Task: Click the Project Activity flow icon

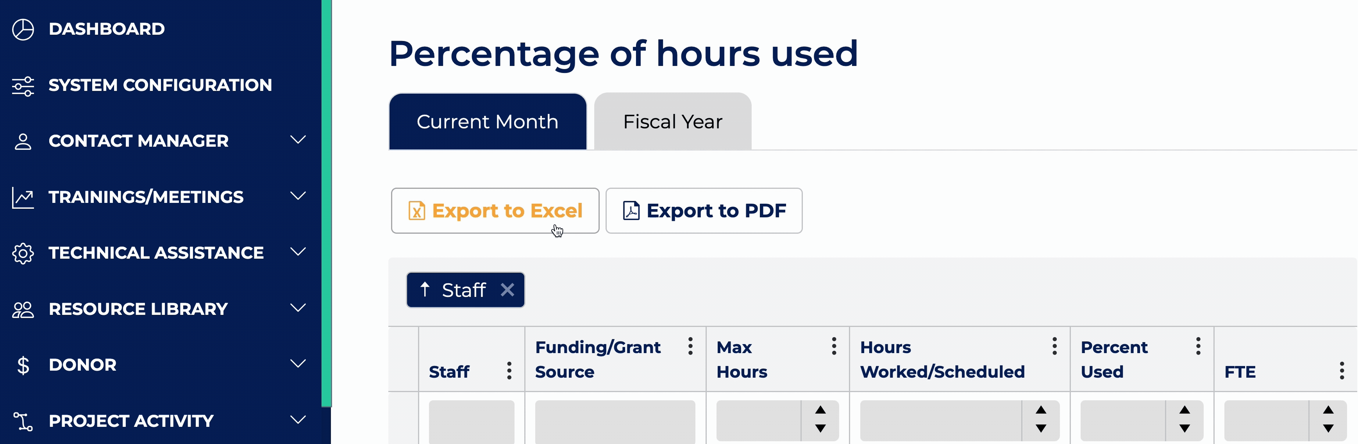Action: click(x=23, y=421)
